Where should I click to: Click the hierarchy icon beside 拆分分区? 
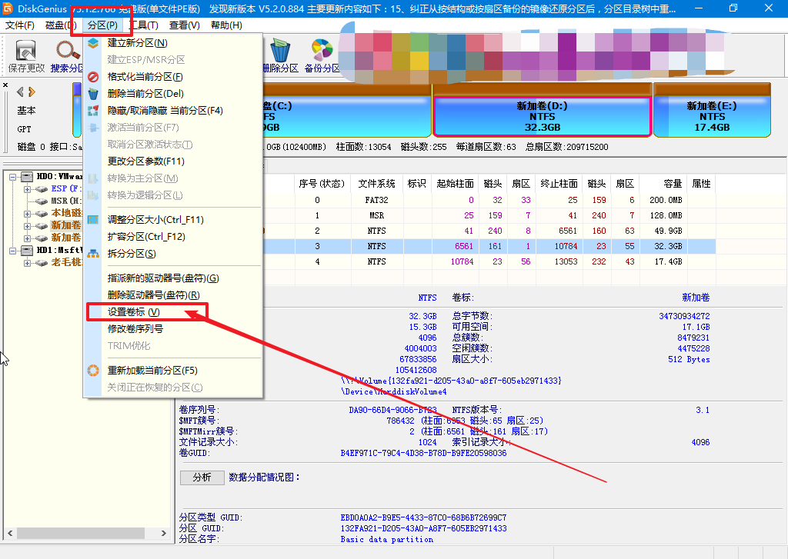click(x=93, y=254)
